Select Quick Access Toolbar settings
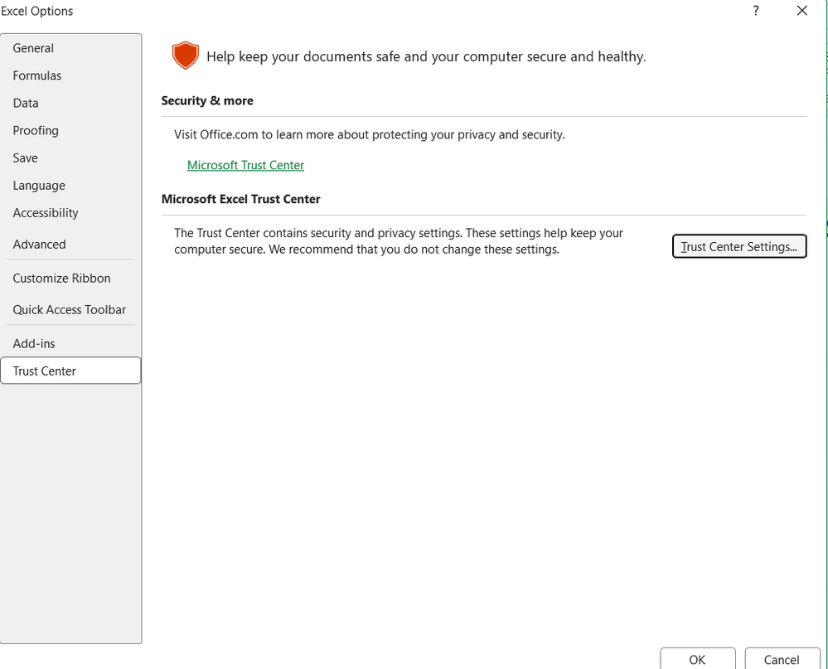The image size is (828, 669). tap(70, 309)
